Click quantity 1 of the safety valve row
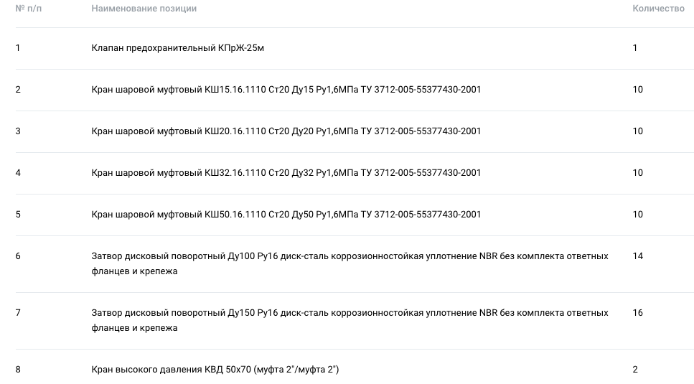Viewport: 694px width, 384px height. point(635,48)
